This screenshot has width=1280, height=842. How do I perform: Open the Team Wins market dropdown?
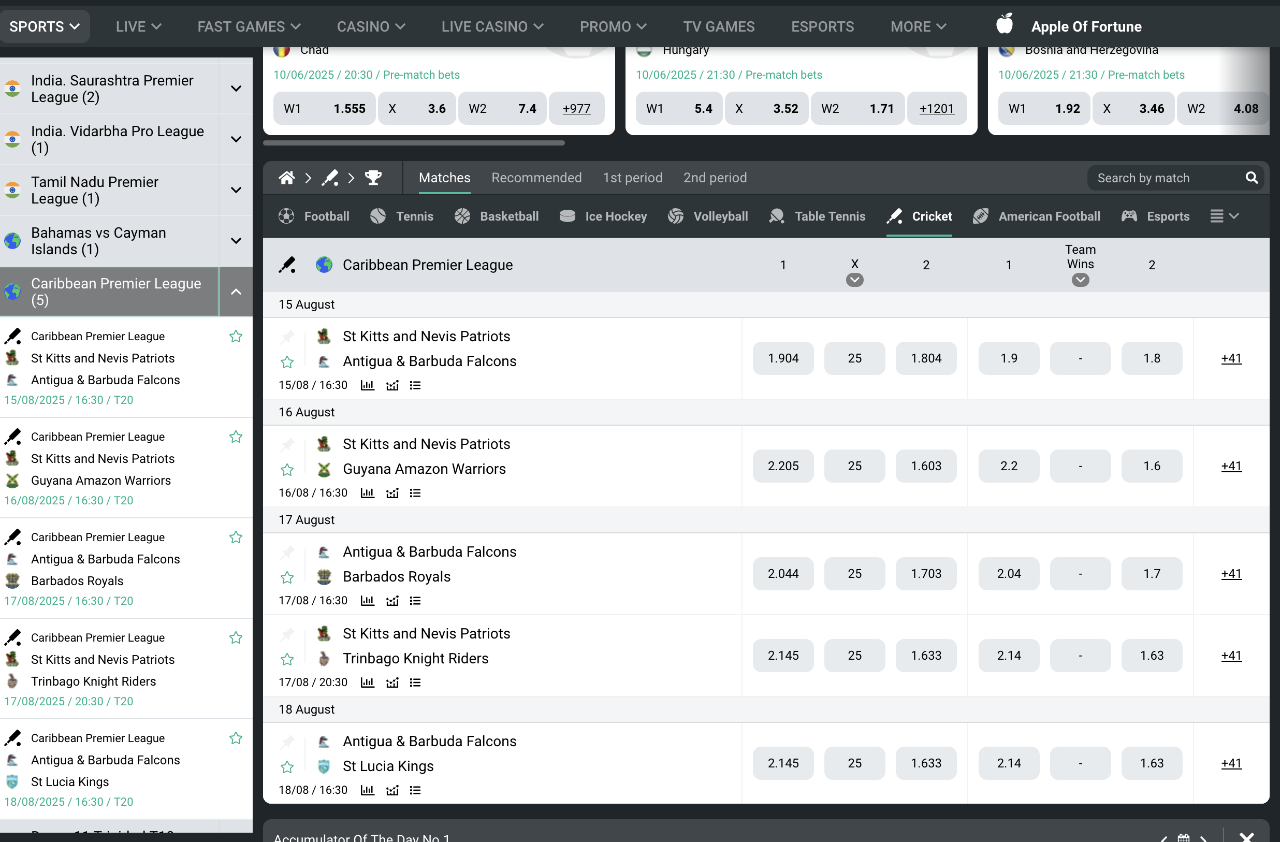1080,280
